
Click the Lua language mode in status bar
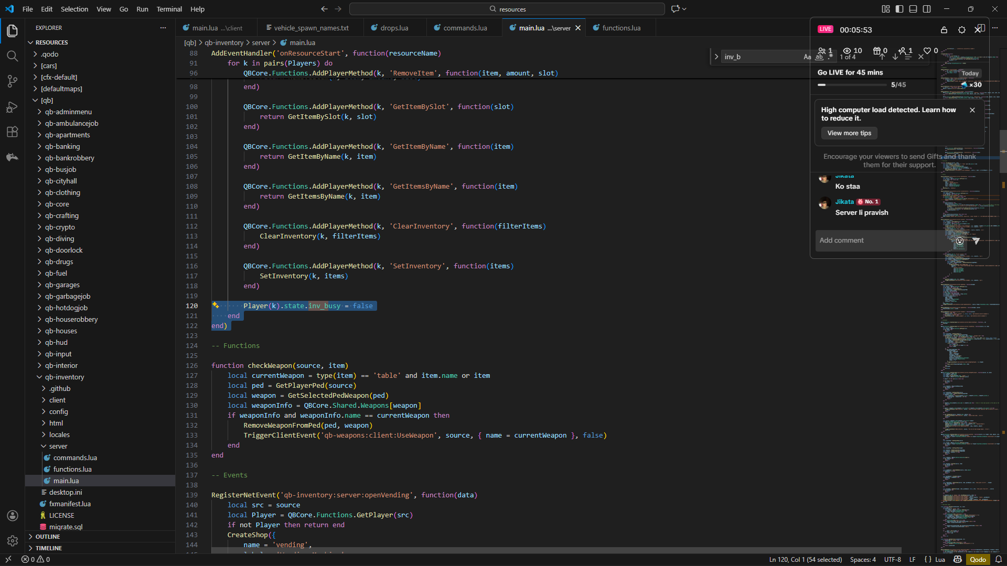[940, 559]
